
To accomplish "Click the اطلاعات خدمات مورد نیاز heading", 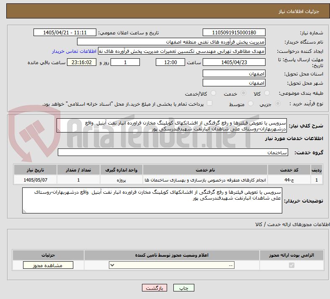I will pos(294,138).
